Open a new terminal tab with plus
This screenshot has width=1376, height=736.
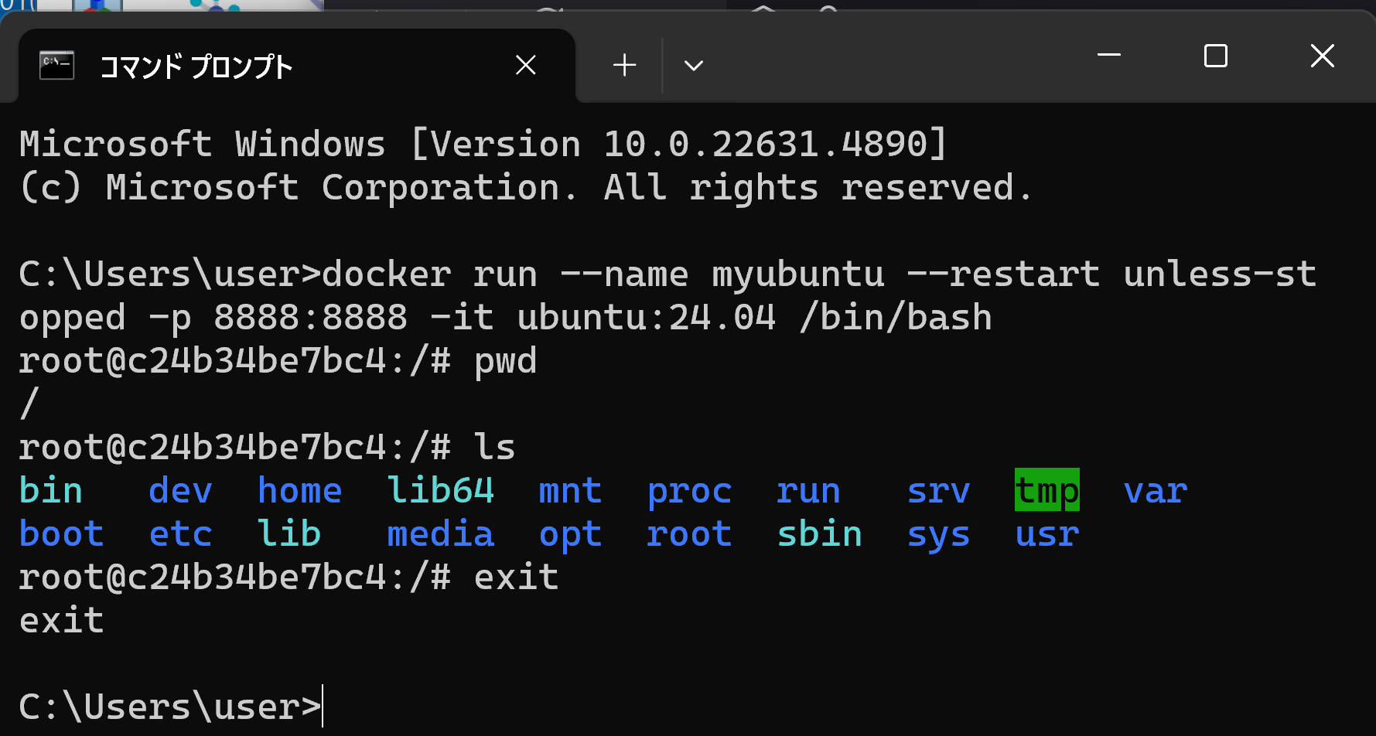pyautogui.click(x=624, y=66)
